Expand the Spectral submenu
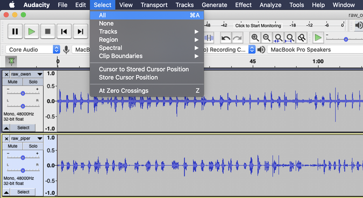 pyautogui.click(x=147, y=48)
